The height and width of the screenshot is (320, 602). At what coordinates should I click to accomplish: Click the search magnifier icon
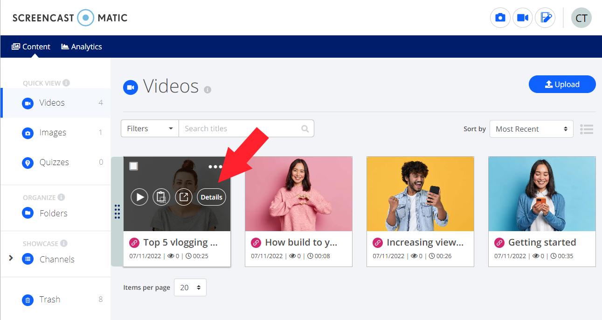coord(305,129)
